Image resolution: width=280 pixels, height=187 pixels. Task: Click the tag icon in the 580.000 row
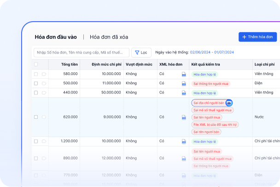click(44, 74)
